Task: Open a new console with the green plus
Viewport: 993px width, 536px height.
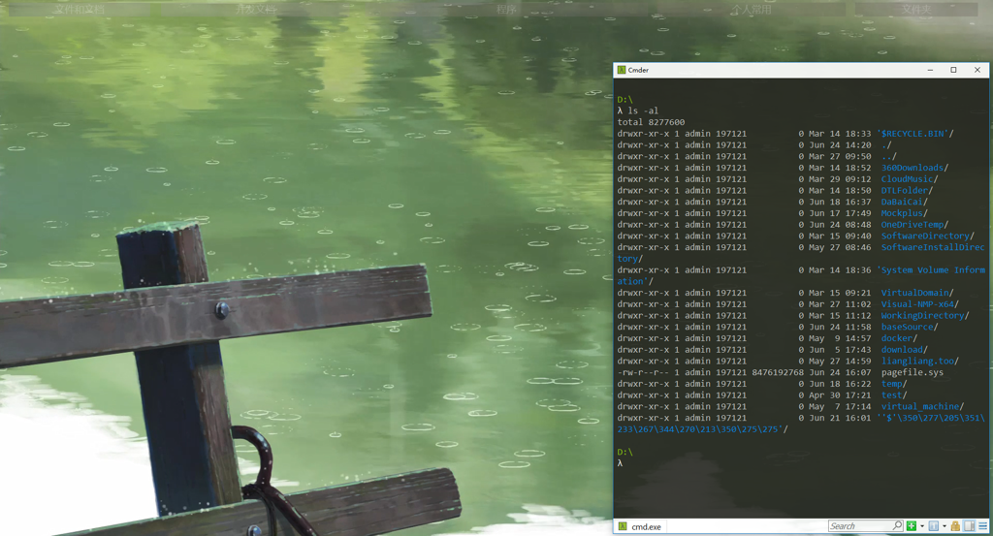Action: [x=912, y=526]
